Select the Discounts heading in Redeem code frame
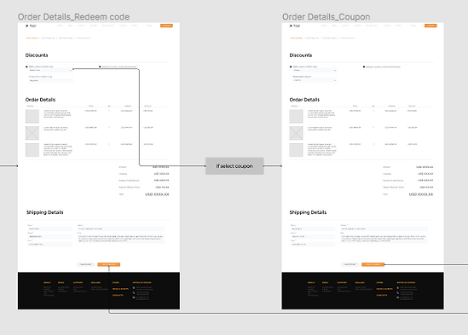 [x=37, y=55]
